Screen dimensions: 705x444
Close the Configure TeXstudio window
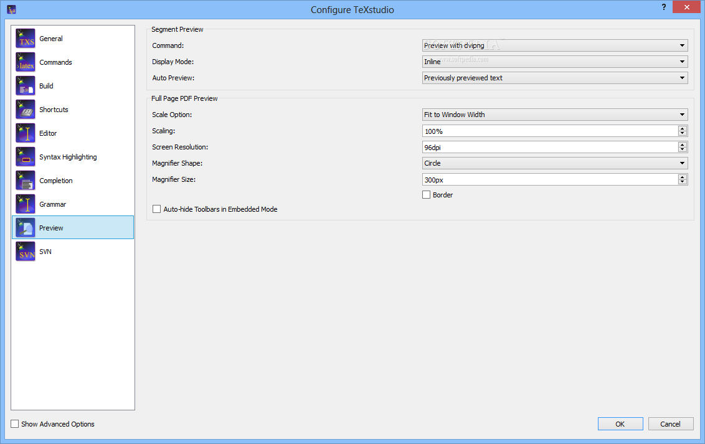[x=686, y=7]
